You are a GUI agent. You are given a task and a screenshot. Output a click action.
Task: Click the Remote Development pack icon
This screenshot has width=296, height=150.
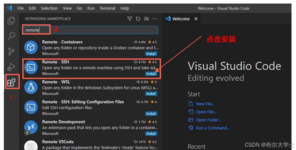[31, 127]
